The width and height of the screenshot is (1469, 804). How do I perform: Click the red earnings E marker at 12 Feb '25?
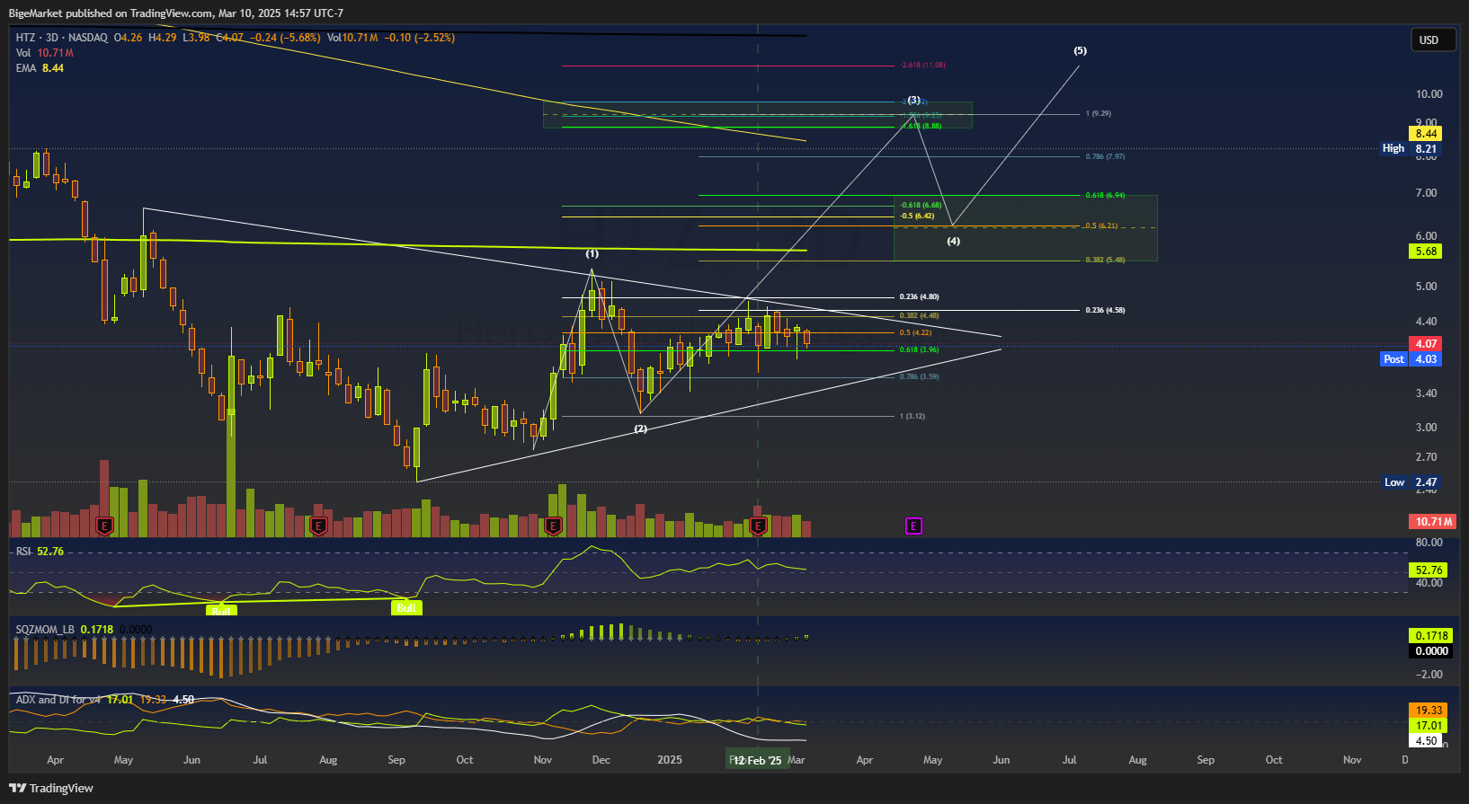tap(759, 526)
